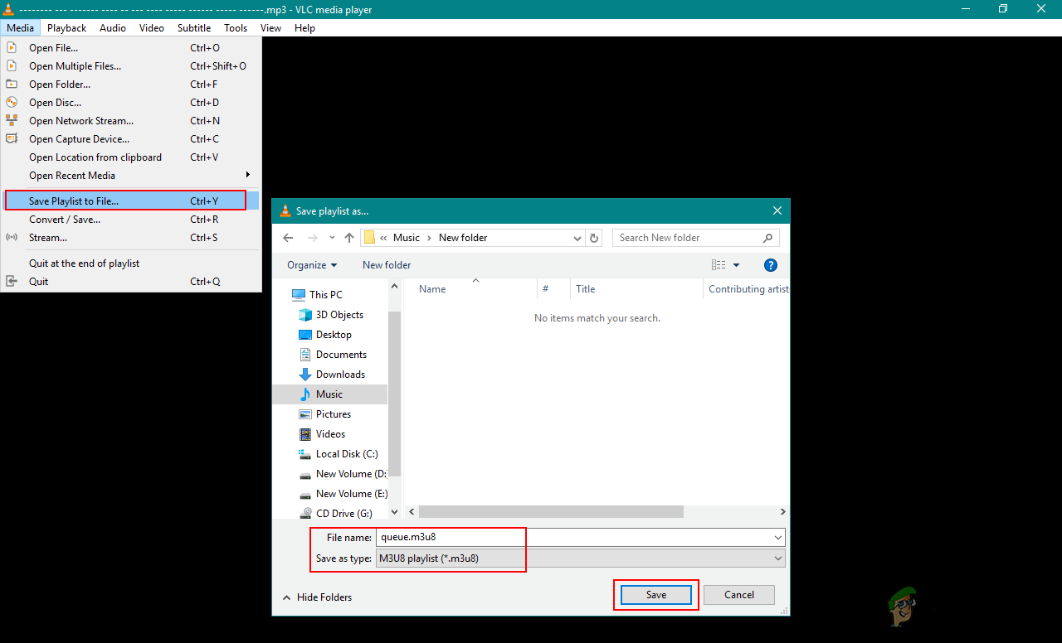
Task: Open the Tools menu
Action: tap(236, 27)
